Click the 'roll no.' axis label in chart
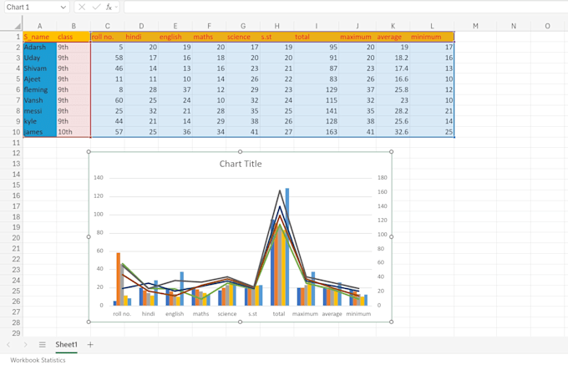The height and width of the screenshot is (365, 568). coord(122,314)
